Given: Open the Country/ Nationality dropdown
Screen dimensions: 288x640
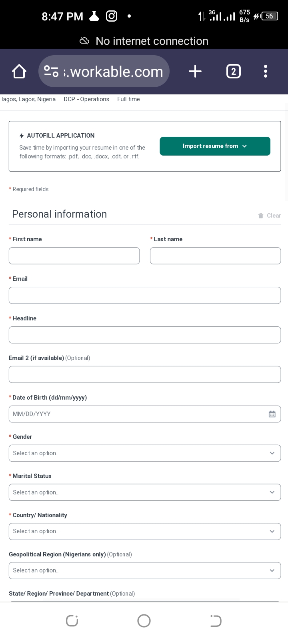Looking at the screenshot, I should pos(145,532).
